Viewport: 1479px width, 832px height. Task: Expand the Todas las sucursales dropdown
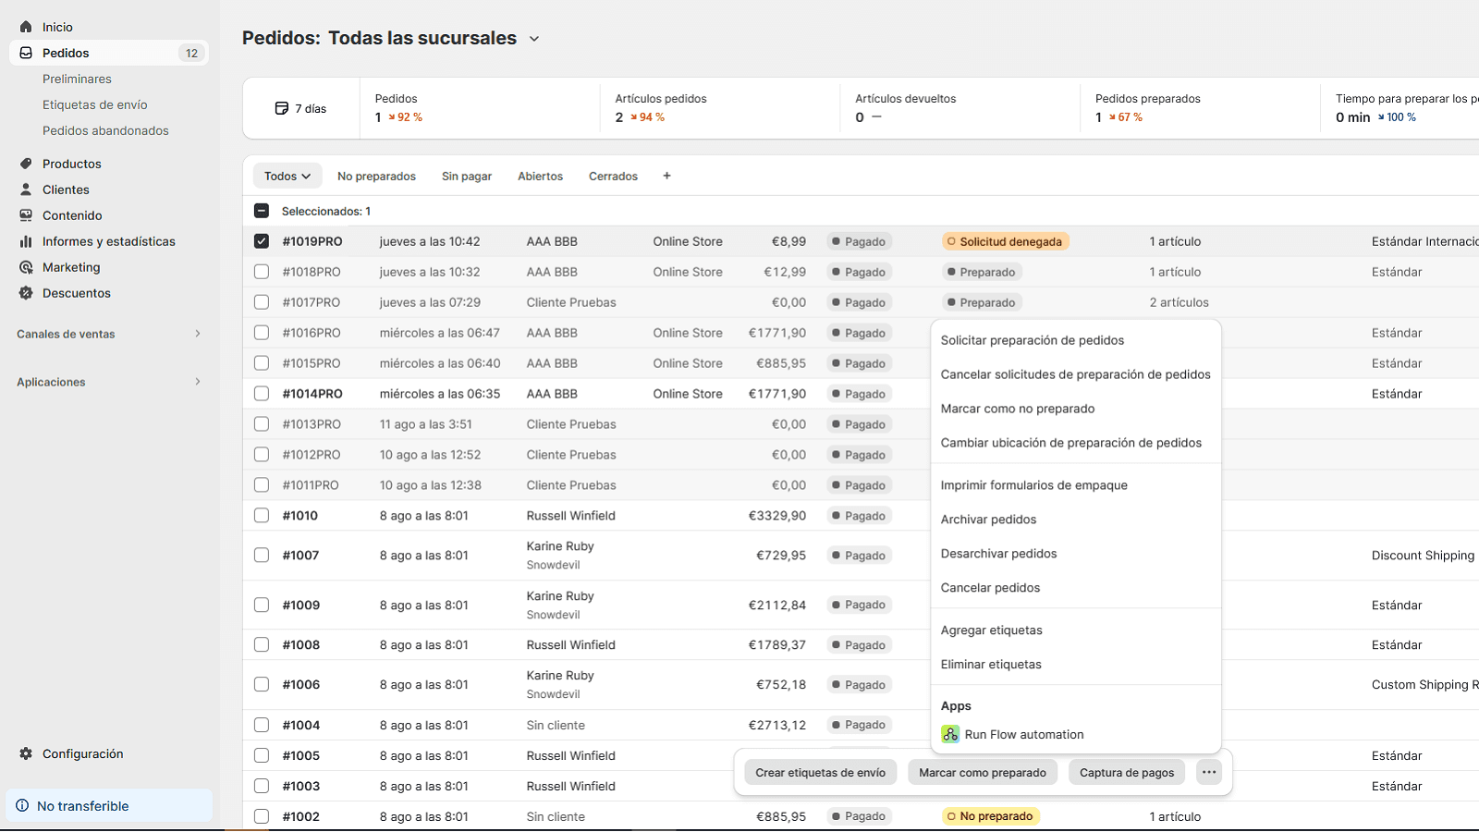coord(533,39)
